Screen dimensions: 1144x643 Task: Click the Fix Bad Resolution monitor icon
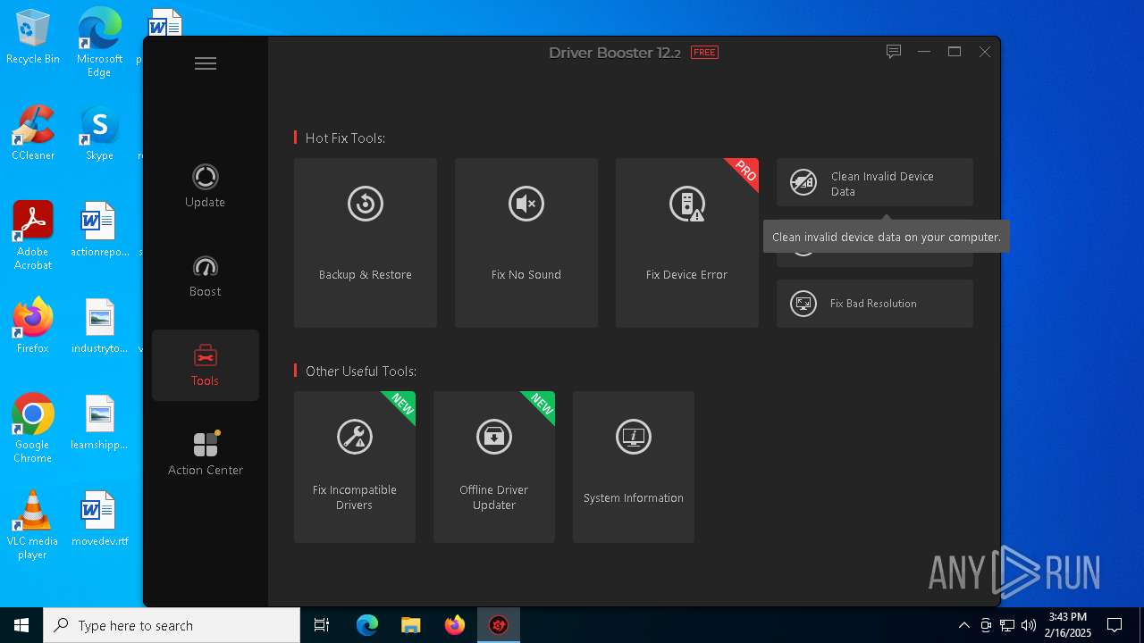click(803, 304)
